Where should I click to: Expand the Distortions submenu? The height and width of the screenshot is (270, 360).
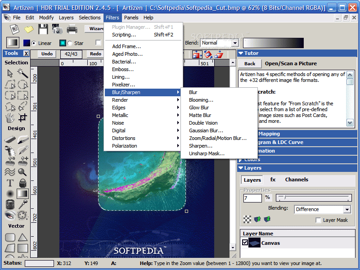pyautogui.click(x=142, y=138)
